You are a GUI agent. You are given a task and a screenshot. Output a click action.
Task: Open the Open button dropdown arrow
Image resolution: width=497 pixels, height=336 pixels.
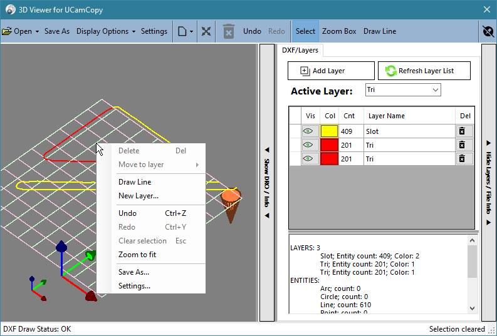[37, 32]
